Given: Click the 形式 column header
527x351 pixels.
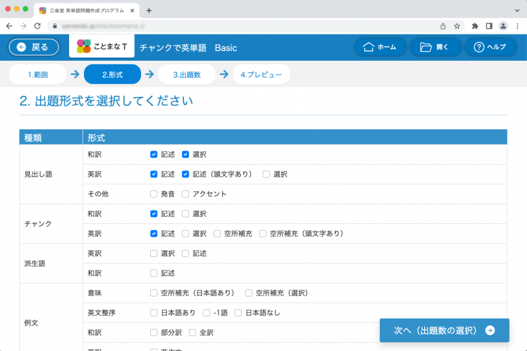Looking at the screenshot, I should tap(295, 137).
